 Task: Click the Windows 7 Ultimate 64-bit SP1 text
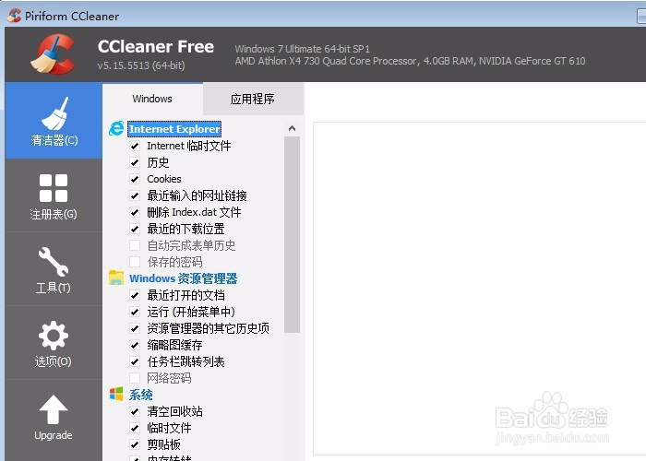pyautogui.click(x=303, y=49)
